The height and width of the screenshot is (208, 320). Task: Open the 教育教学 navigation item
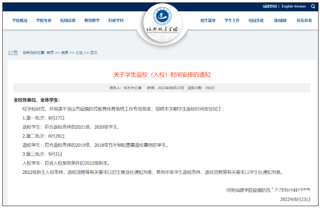click(x=92, y=21)
